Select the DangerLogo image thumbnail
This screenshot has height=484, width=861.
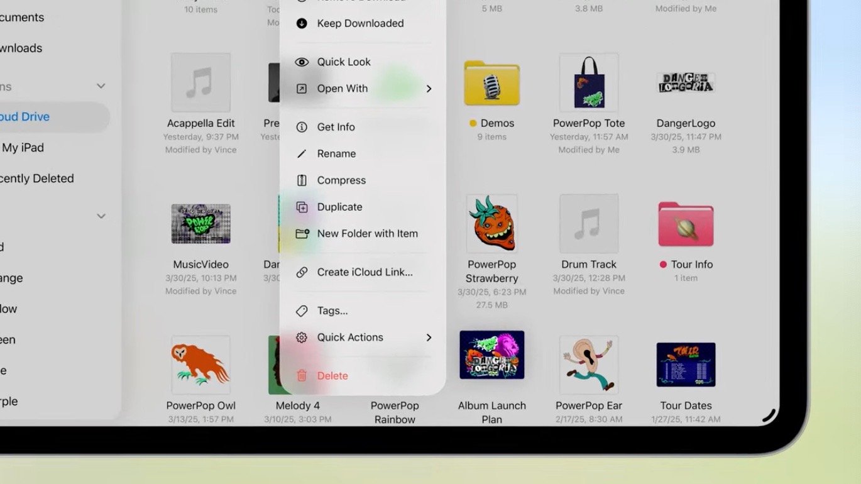click(x=686, y=82)
